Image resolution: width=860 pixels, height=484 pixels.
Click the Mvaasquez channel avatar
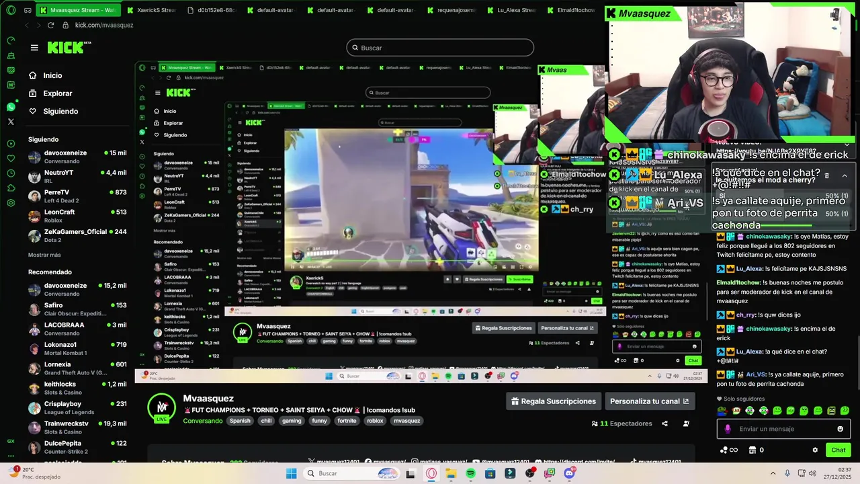[x=162, y=407]
